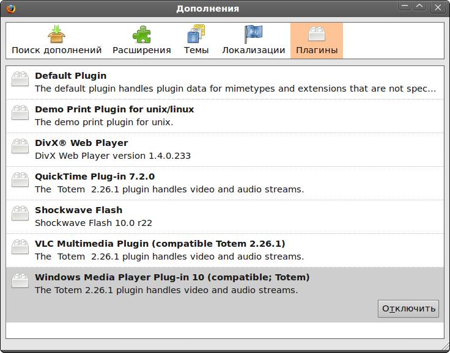This screenshot has height=353, width=450.
Task: Select DivX® Web Player title
Action: pyautogui.click(x=81, y=143)
